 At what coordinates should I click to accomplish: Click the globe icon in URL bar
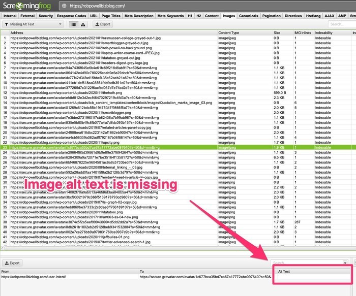(64, 6)
